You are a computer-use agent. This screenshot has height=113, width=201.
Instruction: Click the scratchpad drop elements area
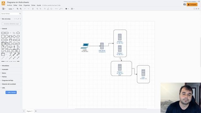[11, 24]
